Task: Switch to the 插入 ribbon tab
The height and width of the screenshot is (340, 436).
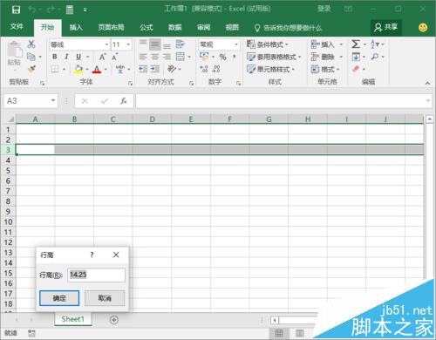Action: point(76,27)
